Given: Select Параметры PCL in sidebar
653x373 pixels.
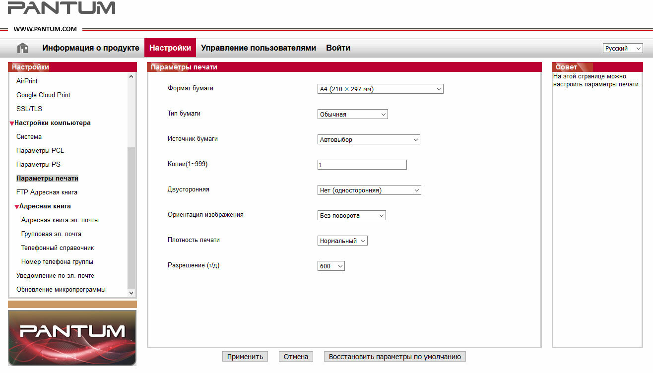Looking at the screenshot, I should tap(40, 151).
